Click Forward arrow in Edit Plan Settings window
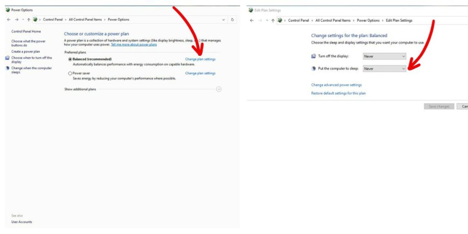Screen dimensions: 468x234 260,21
